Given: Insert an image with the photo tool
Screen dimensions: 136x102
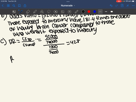Looking at the screenshot, I should 63,12.
